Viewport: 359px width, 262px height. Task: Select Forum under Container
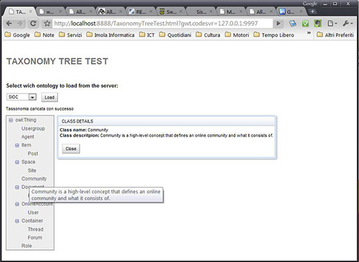[35, 237]
